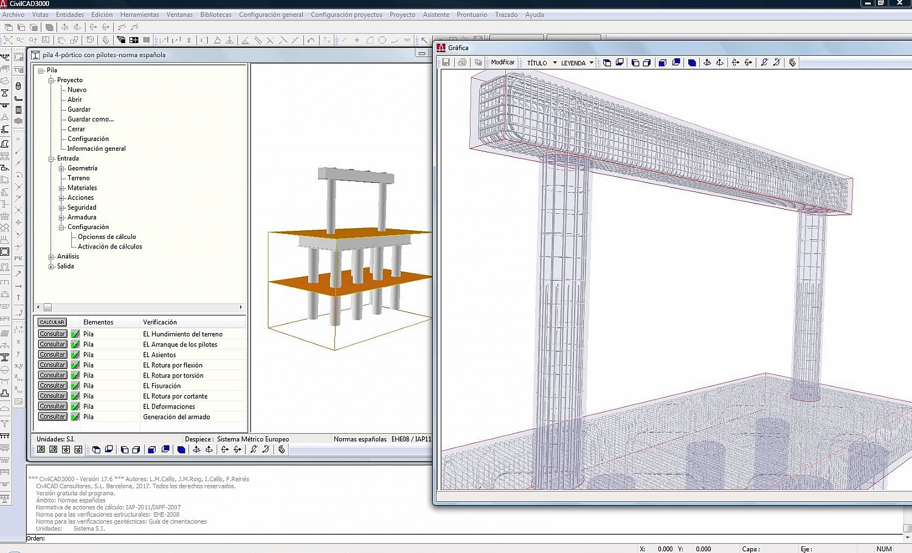Click right arrow of tree panel horizontal scrollbar
Image resolution: width=912 pixels, height=553 pixels.
[241, 307]
